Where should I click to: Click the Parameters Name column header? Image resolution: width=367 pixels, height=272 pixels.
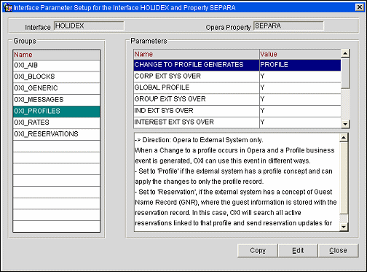196,55
